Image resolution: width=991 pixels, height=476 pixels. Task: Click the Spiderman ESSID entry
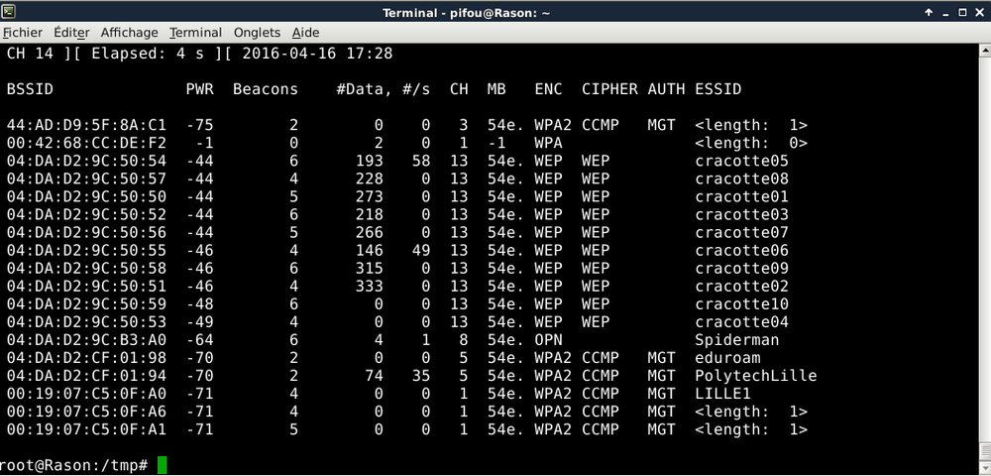pyautogui.click(x=737, y=340)
